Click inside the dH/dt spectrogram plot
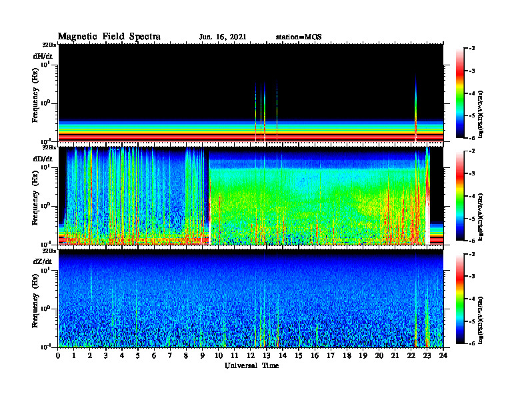The height and width of the screenshot is (408, 528). 251,93
